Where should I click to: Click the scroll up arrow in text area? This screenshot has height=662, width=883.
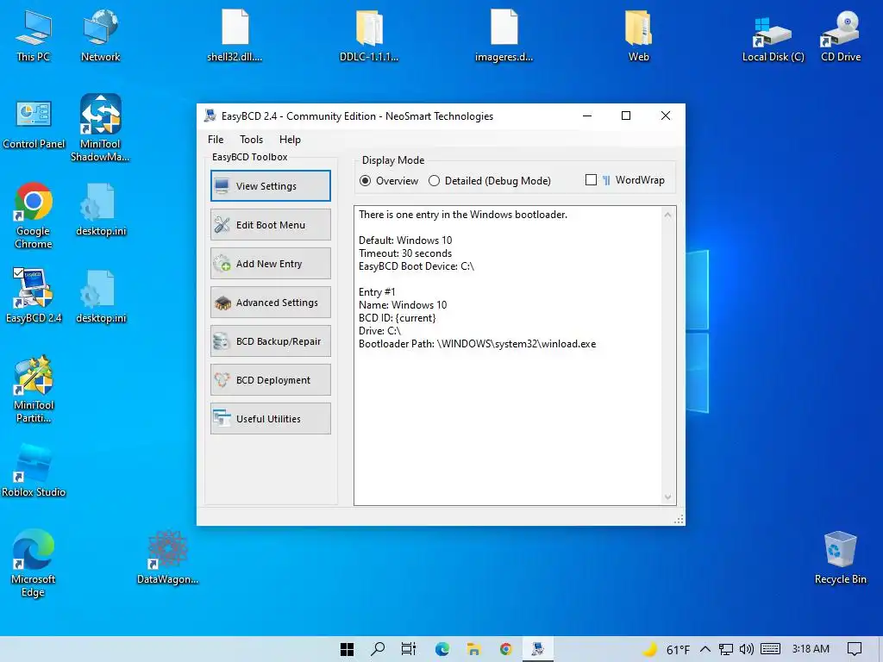pos(668,215)
